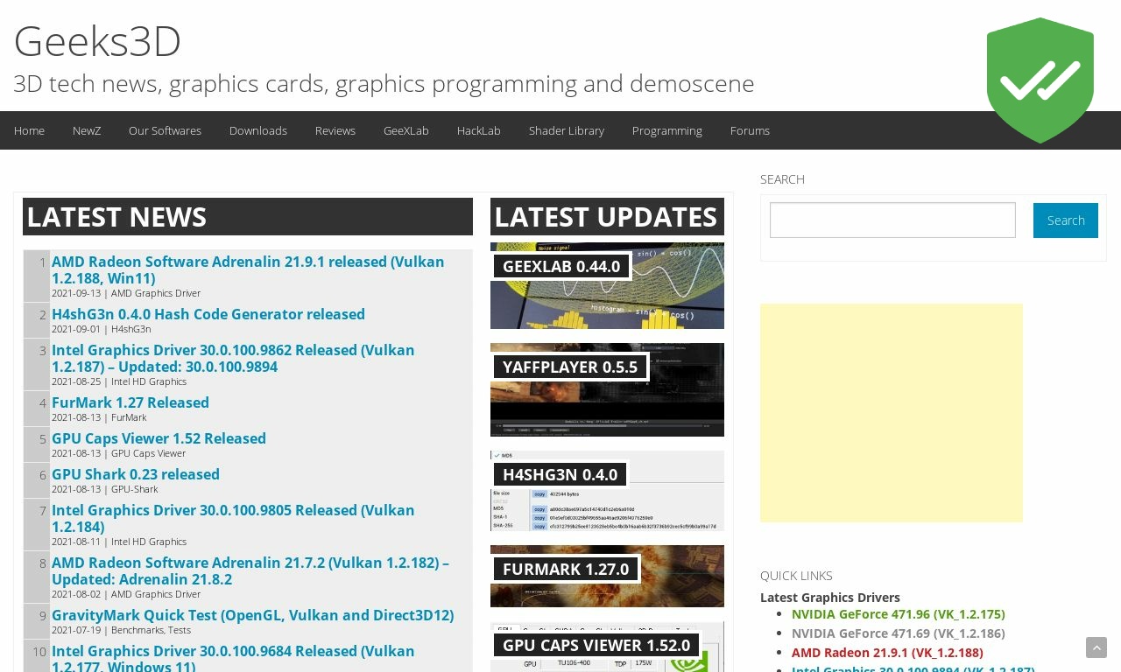Click the Intel HD Graphics tag dated 2021-08-11
The image size is (1121, 672).
point(149,542)
